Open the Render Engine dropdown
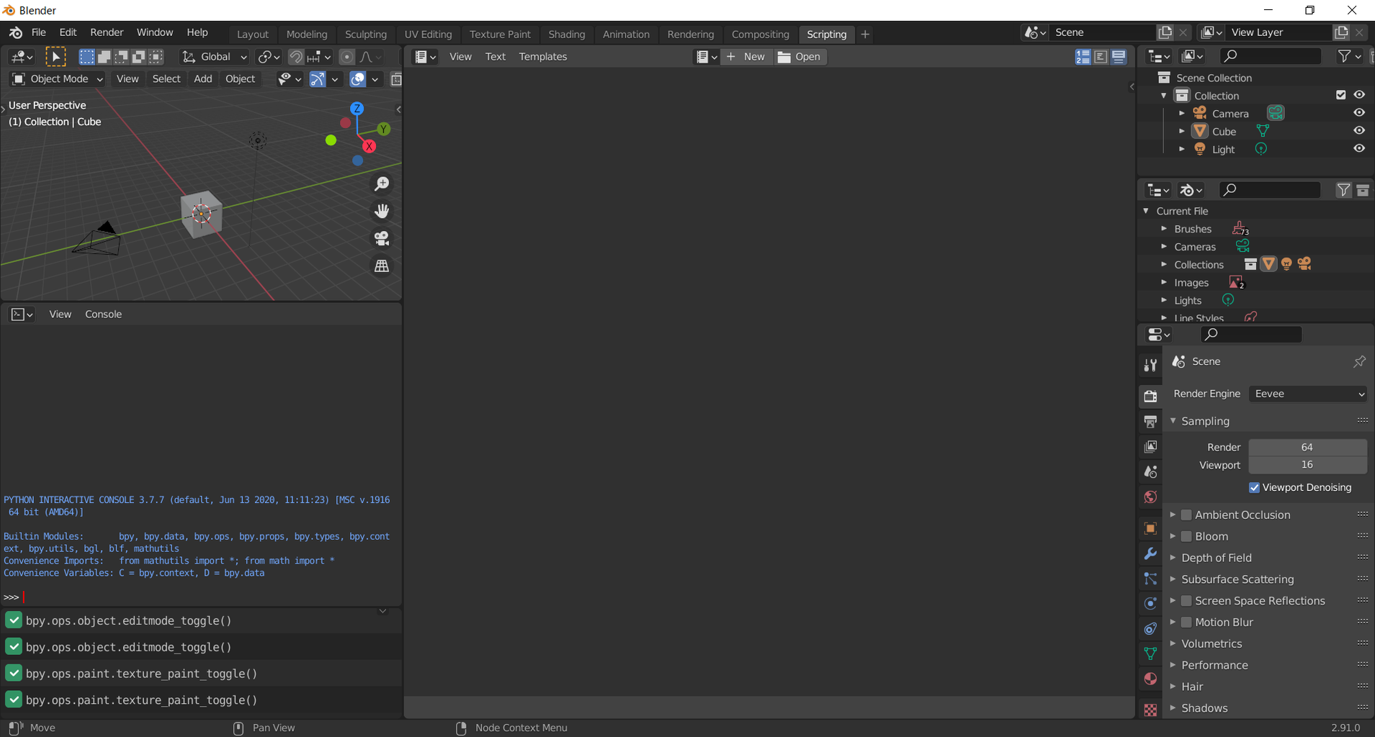This screenshot has width=1375, height=737. point(1308,394)
